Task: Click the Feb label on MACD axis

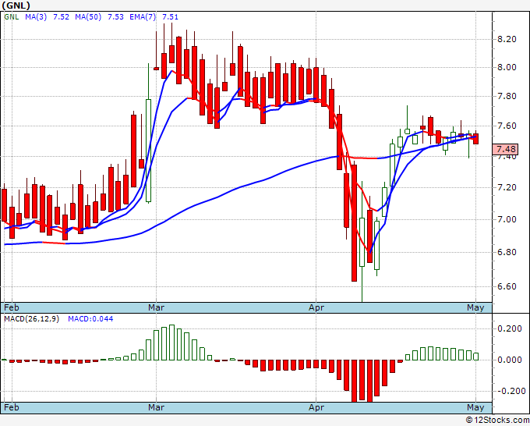Action: [x=12, y=407]
